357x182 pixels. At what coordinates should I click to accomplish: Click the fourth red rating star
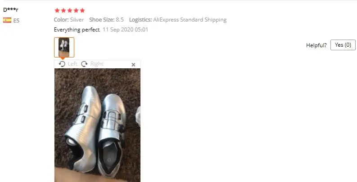76,10
